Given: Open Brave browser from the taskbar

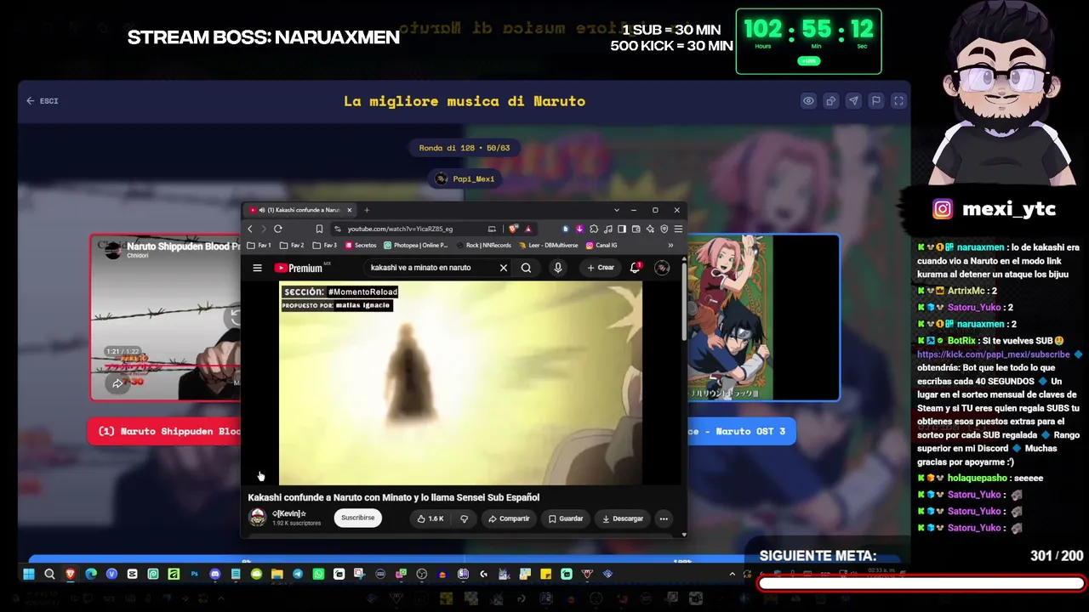Looking at the screenshot, I should [70, 574].
